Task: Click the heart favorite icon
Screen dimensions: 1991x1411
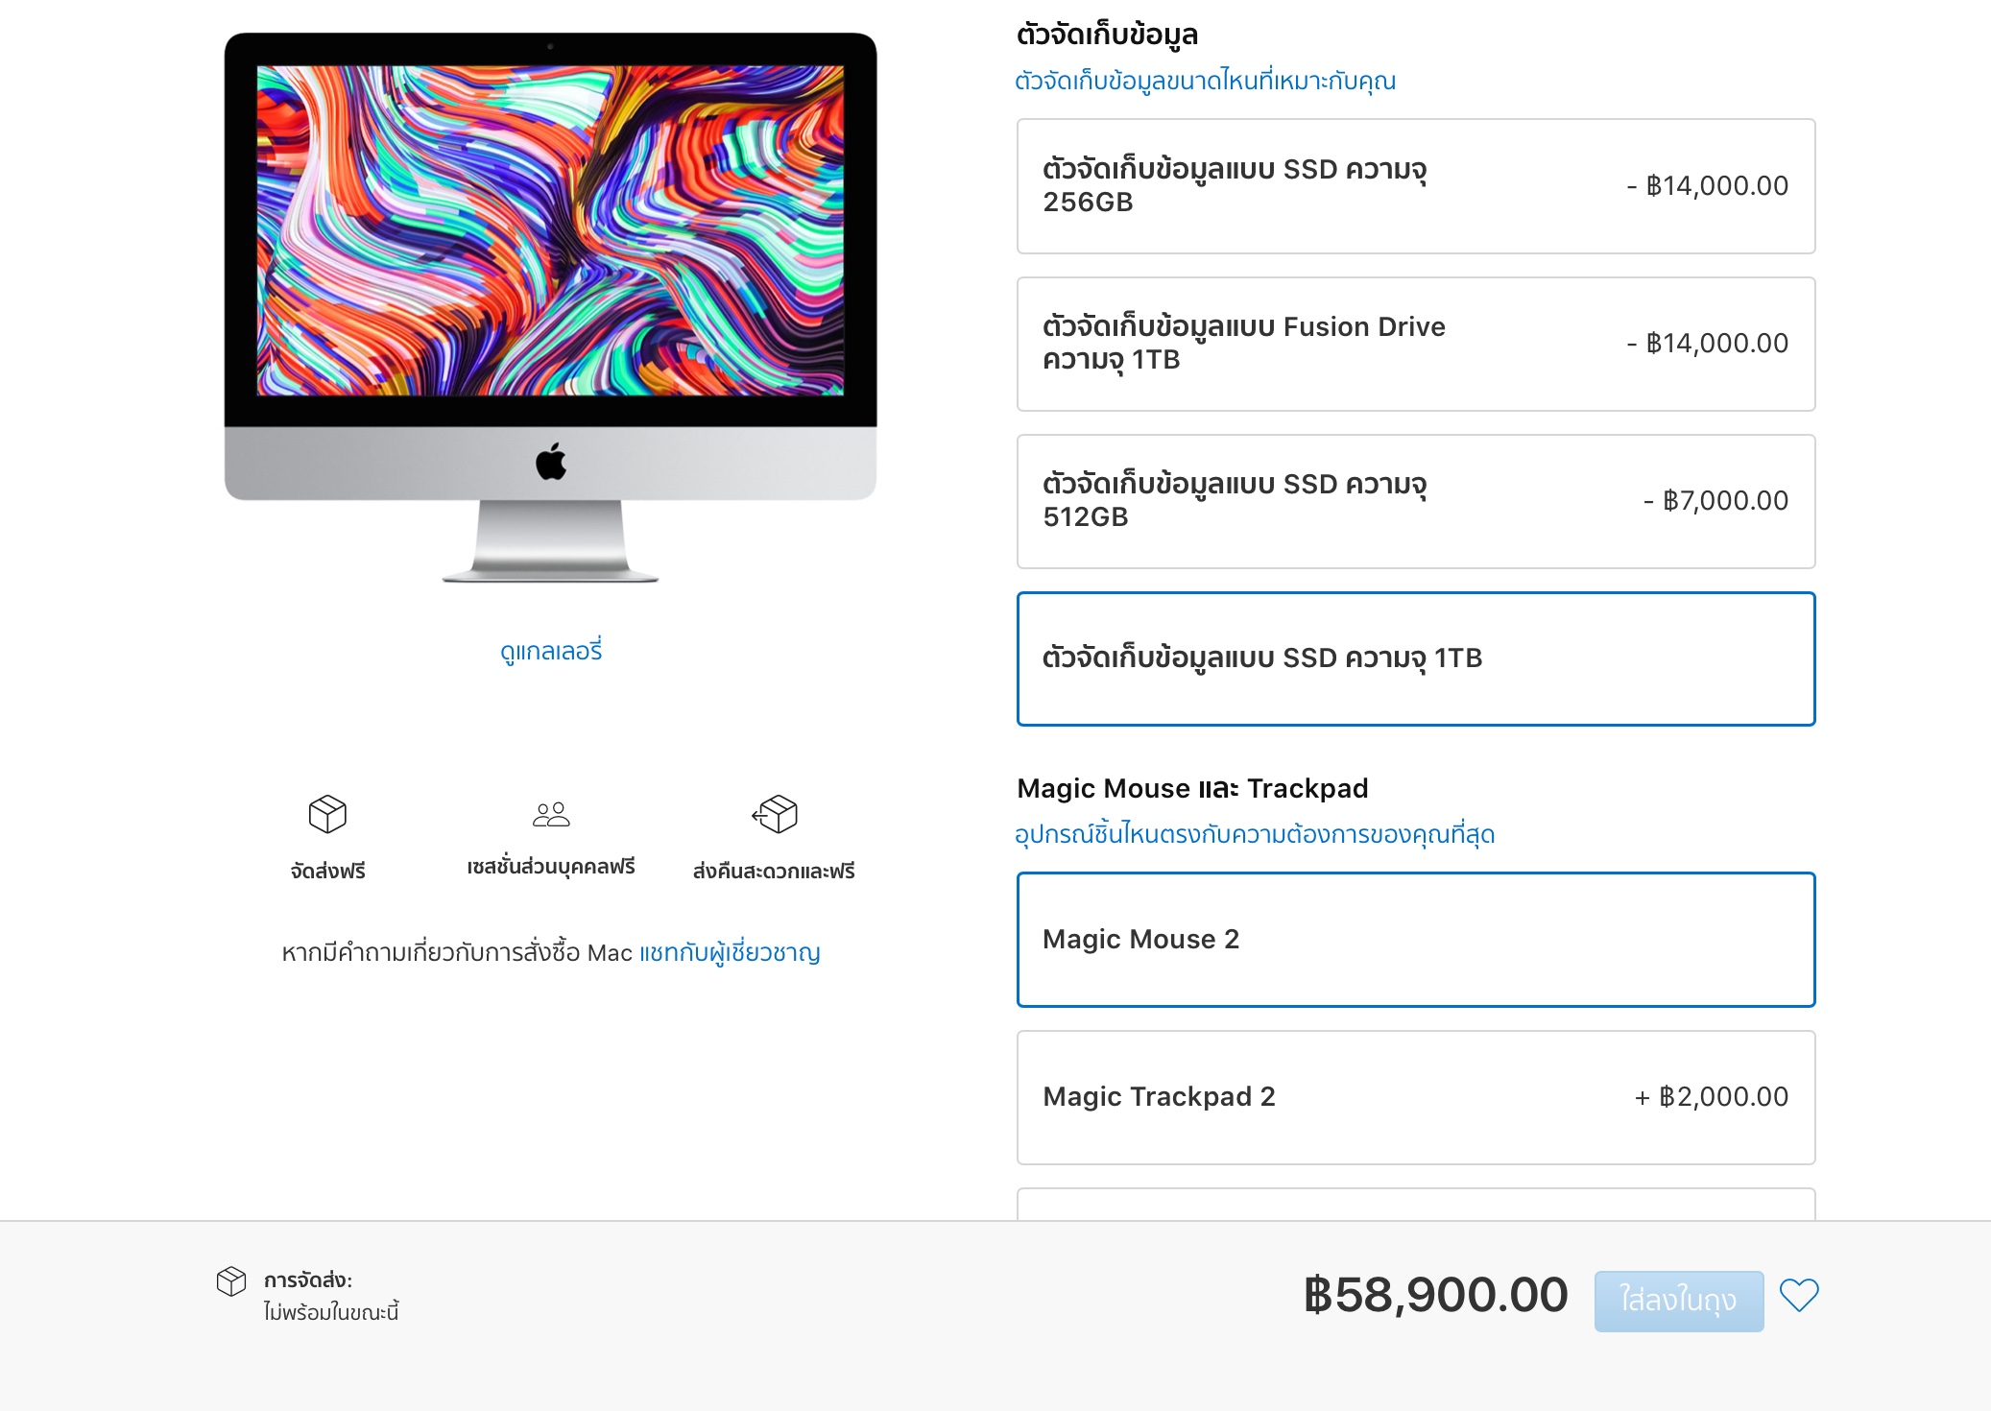Action: tap(1798, 1296)
